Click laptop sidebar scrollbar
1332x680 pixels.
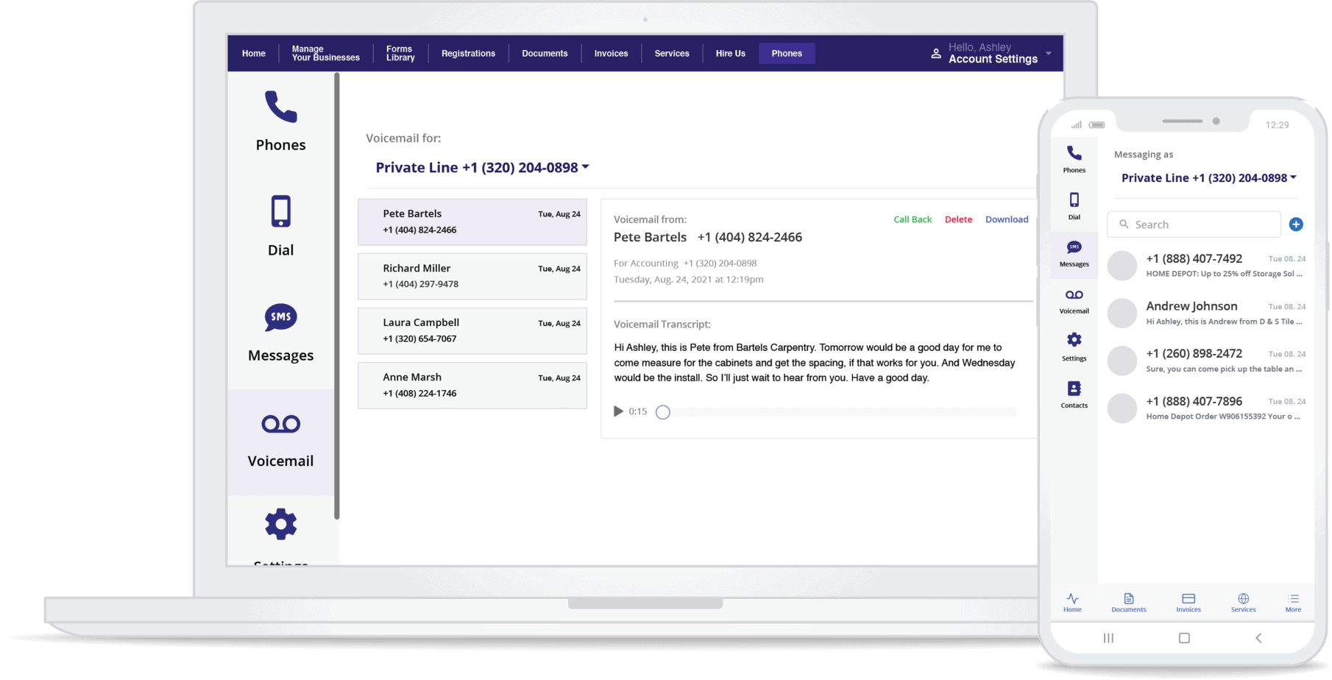coord(337,296)
